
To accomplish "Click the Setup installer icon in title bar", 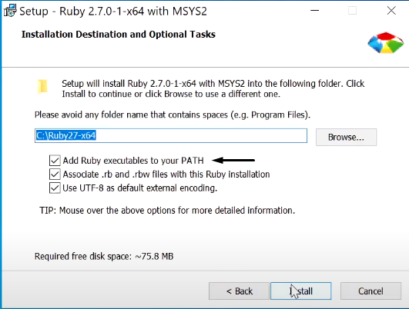I will pyautogui.click(x=10, y=11).
